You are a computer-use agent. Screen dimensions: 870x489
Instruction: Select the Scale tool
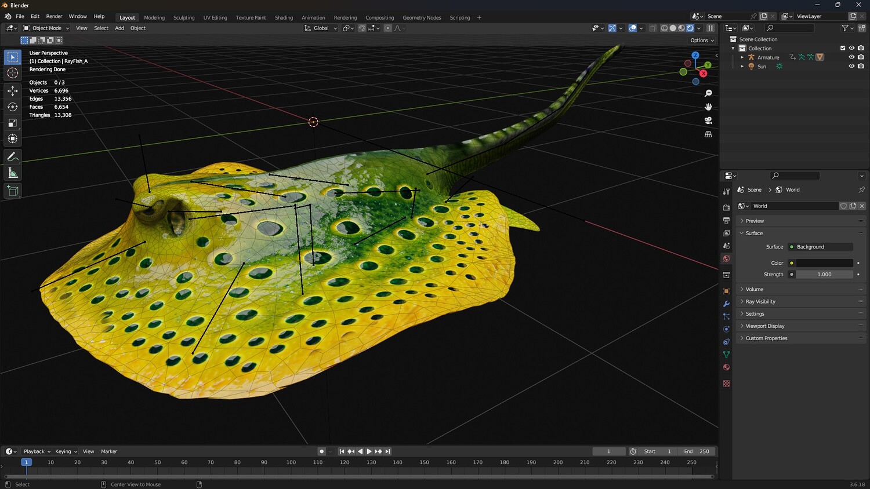pos(13,123)
